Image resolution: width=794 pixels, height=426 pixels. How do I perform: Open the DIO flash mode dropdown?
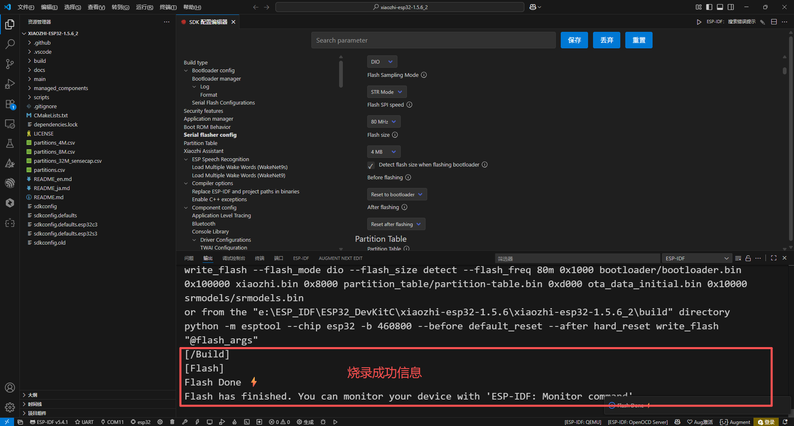click(x=382, y=62)
